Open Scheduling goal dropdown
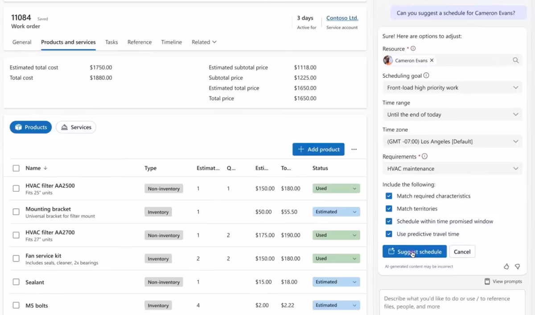535x315 pixels. 452,88
